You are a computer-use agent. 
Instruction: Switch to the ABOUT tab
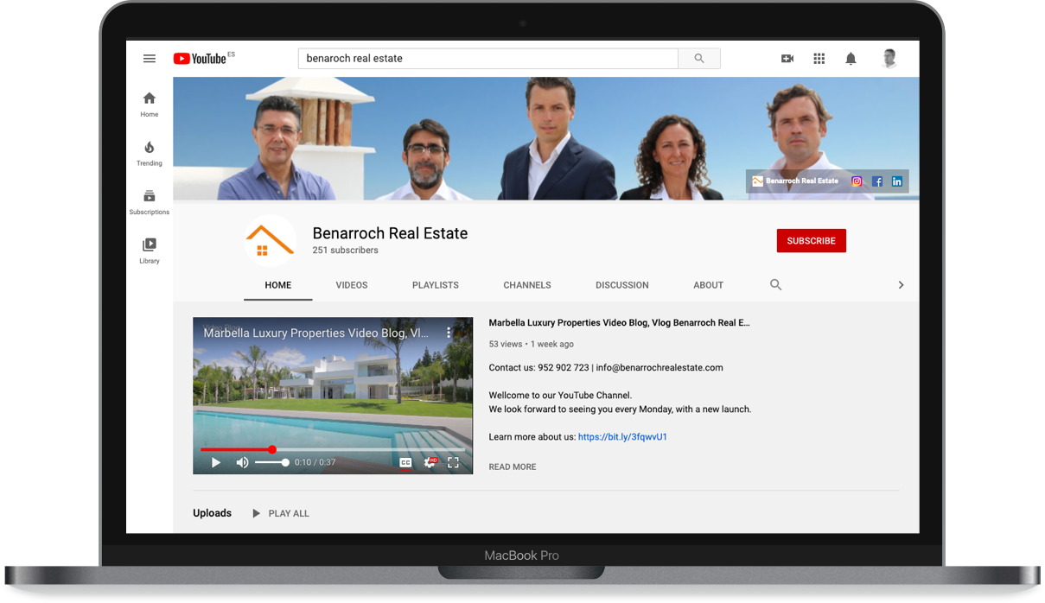pyautogui.click(x=709, y=285)
